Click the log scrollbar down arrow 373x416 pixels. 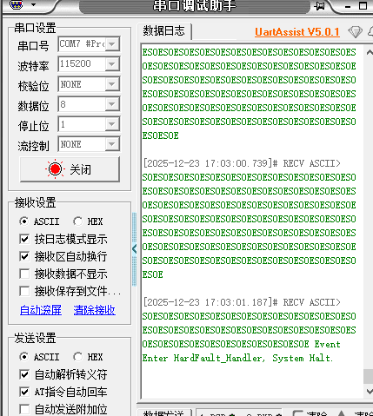(x=369, y=392)
